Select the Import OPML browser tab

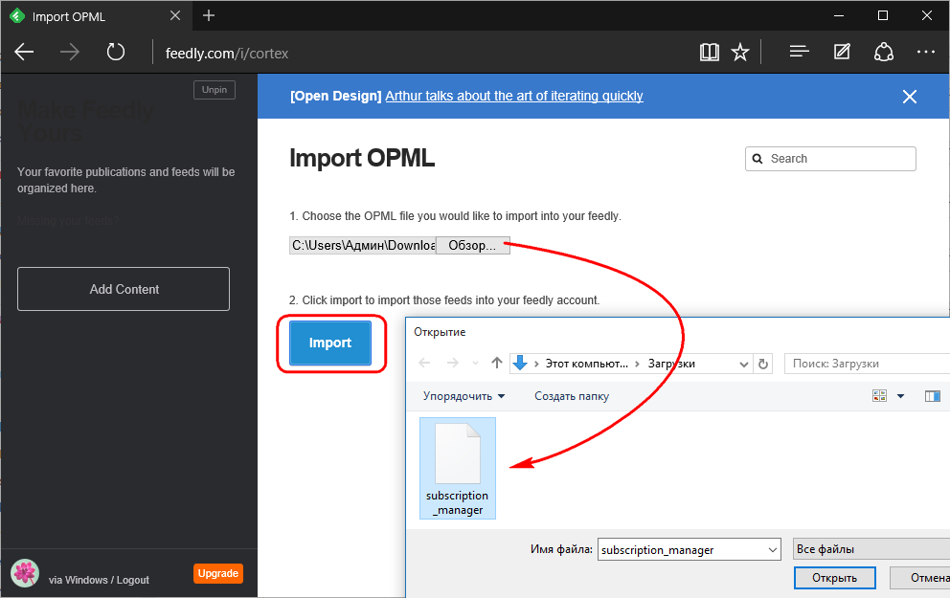point(97,15)
